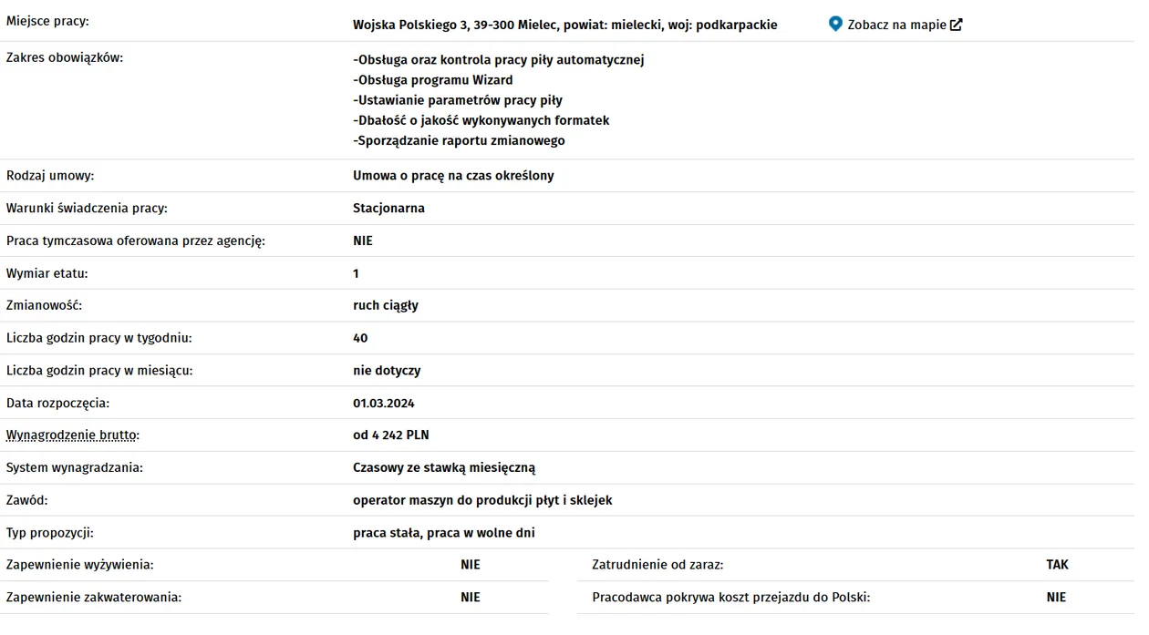Click TAK next to Zatrudnienie od zaraz
The image size is (1149, 635).
click(1057, 565)
